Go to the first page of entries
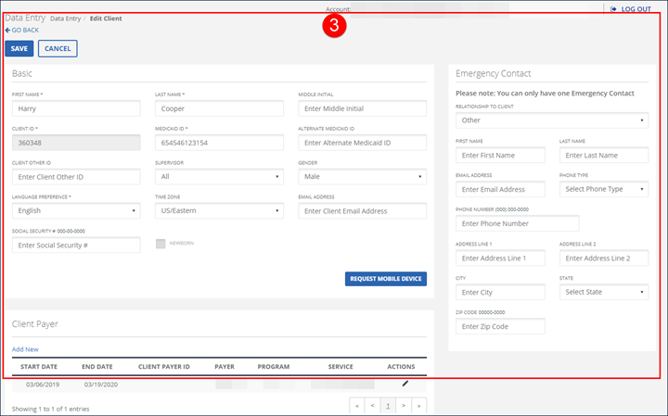668x416 pixels. pyautogui.click(x=357, y=405)
